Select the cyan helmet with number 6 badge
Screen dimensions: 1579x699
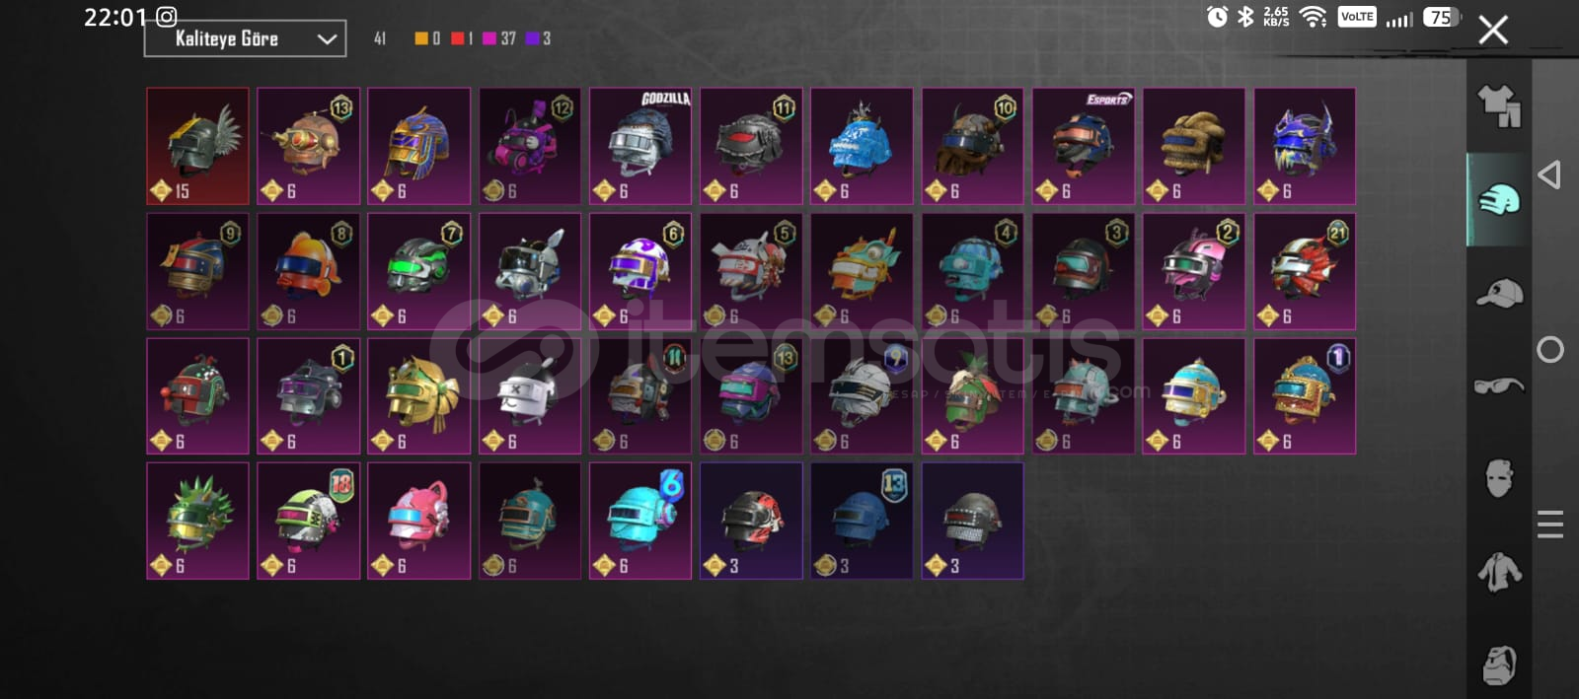click(640, 521)
